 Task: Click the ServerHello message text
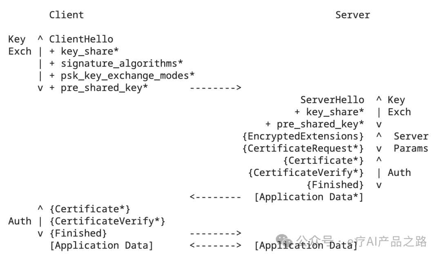pyautogui.click(x=332, y=100)
